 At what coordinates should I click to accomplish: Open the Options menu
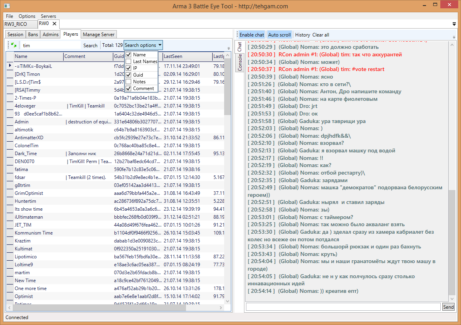27,16
